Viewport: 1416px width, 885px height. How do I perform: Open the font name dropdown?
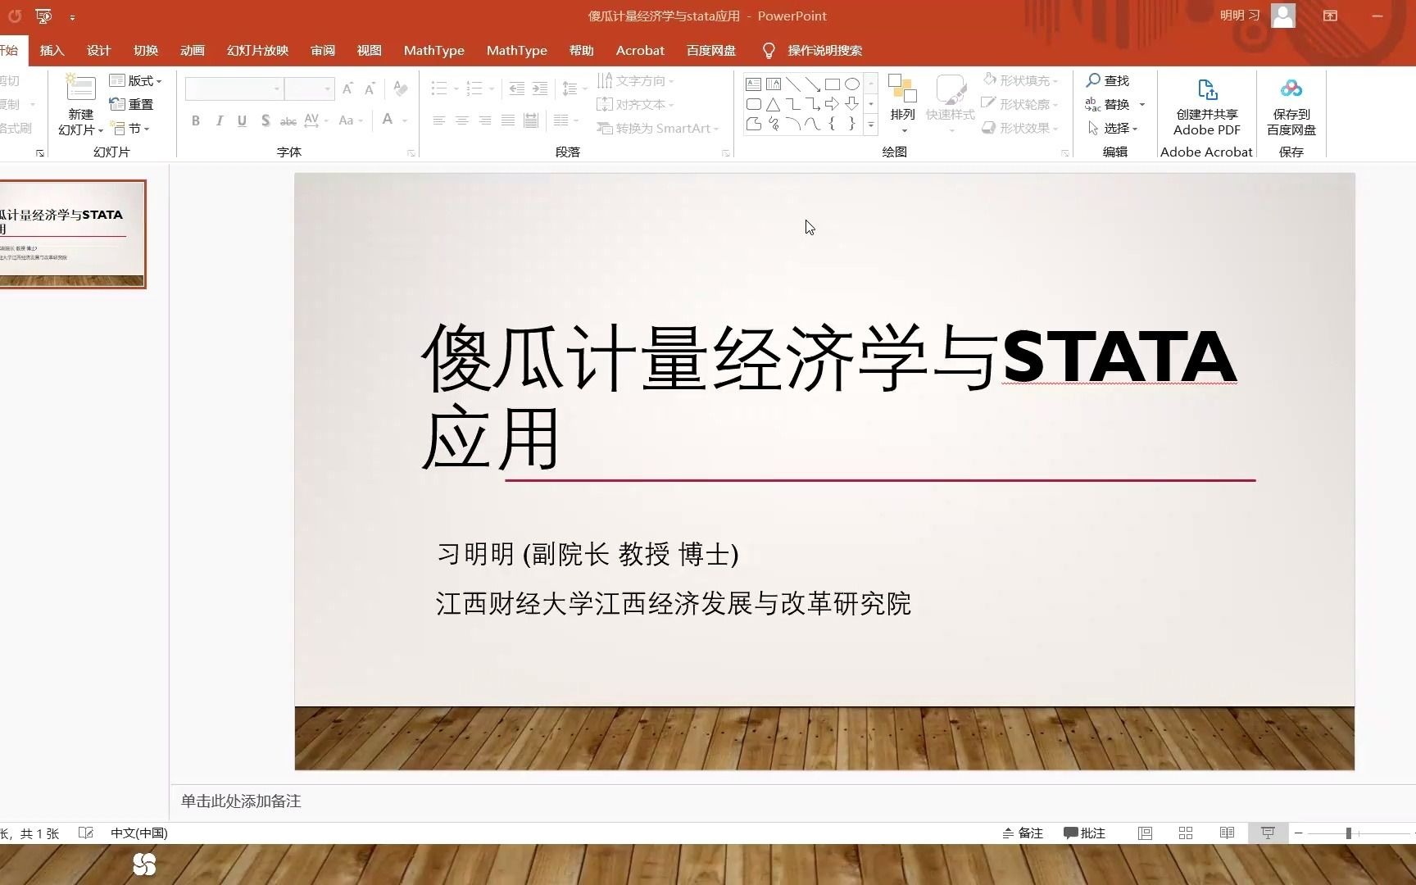(x=276, y=88)
